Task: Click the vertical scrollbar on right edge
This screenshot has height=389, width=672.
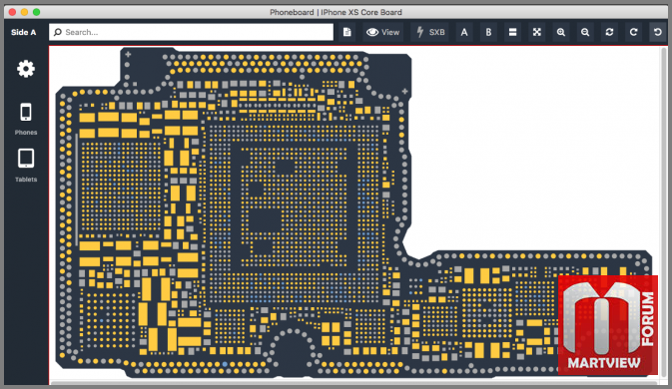Action: [x=664, y=212]
